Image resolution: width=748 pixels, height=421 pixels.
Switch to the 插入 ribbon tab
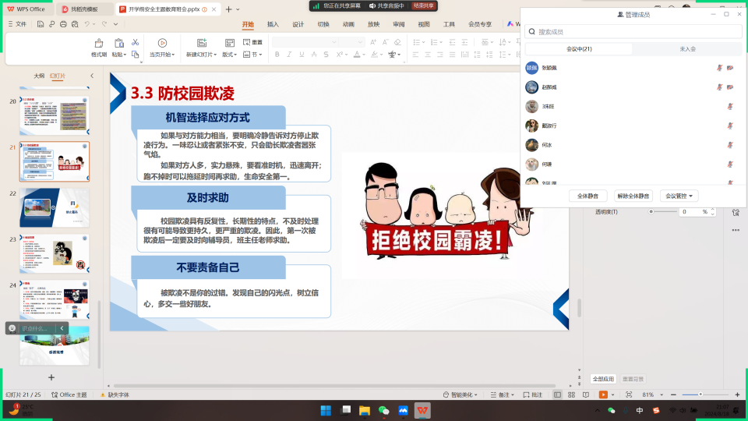click(x=273, y=24)
